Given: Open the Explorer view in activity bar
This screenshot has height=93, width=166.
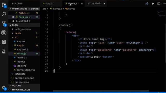Looking at the screenshot, I should pos(4,5).
